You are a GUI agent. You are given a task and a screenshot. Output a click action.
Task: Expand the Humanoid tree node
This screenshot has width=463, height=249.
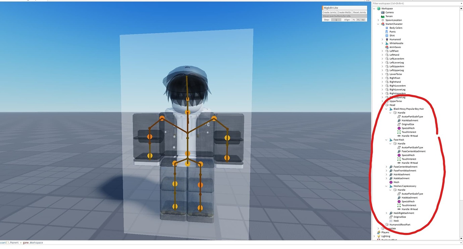(383, 39)
